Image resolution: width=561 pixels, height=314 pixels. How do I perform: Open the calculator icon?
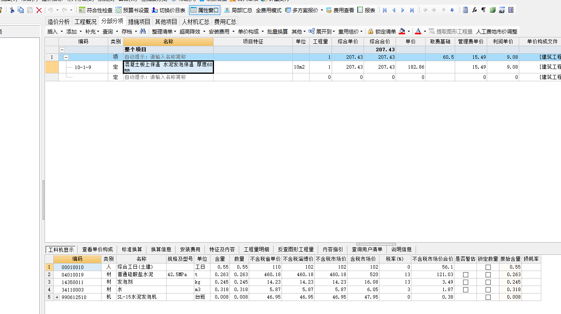tap(465, 10)
